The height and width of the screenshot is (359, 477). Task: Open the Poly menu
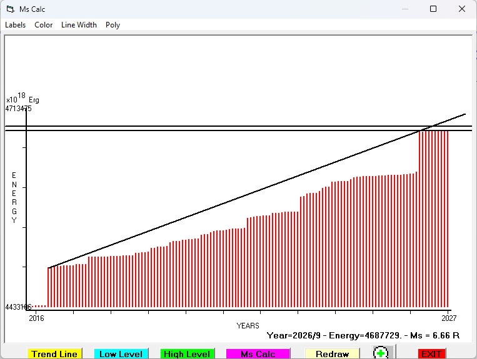tap(113, 25)
